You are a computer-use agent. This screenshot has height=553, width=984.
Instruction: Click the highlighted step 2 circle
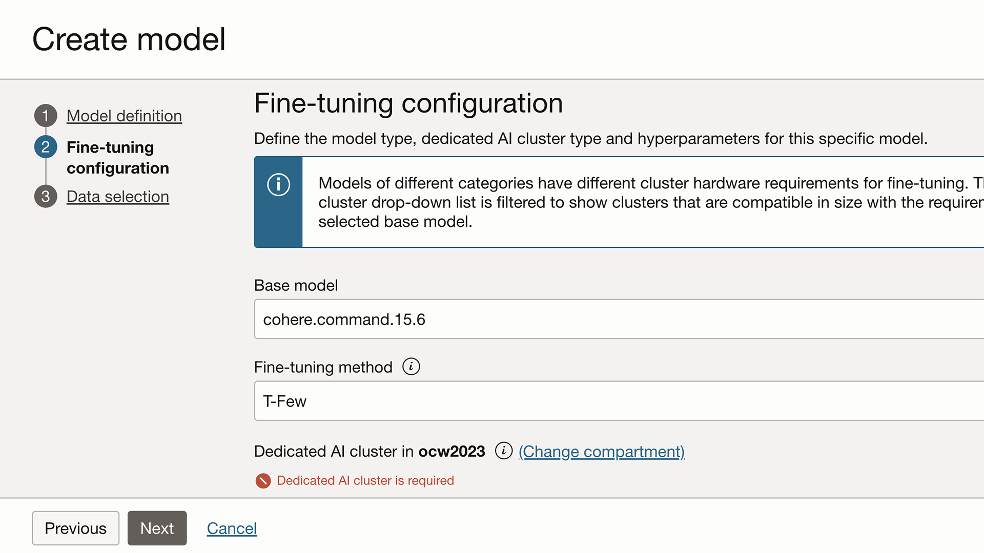[46, 146]
